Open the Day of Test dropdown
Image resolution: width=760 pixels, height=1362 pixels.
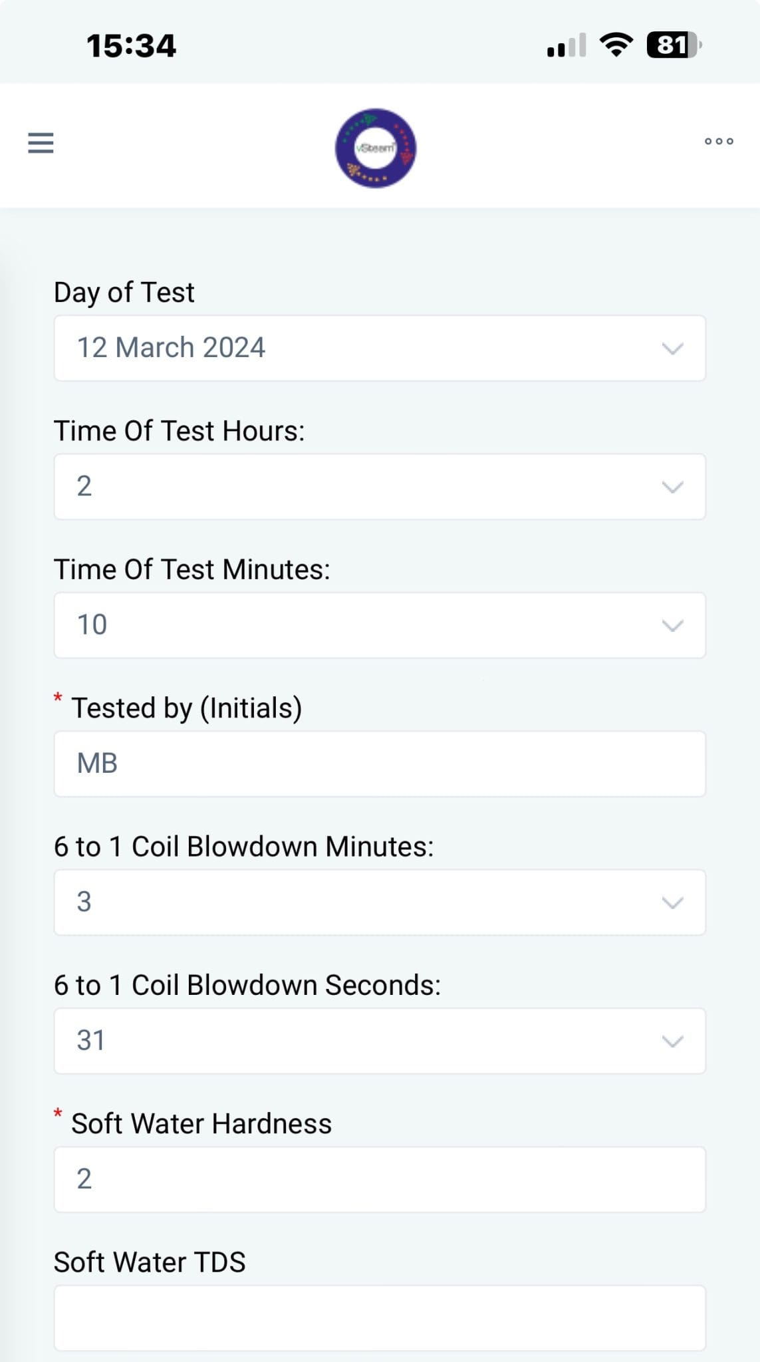379,348
